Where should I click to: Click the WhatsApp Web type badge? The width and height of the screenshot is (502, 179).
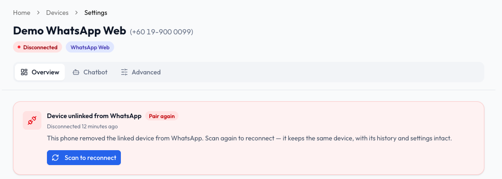coord(90,47)
